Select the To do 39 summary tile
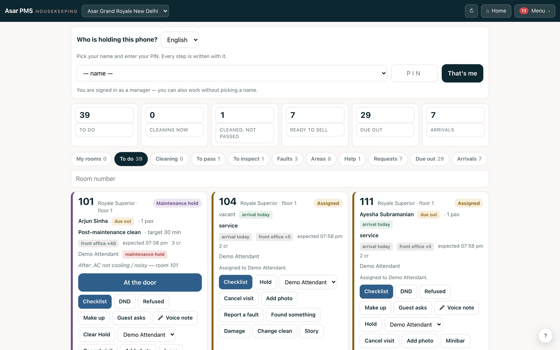The image size is (560, 350). [104, 125]
